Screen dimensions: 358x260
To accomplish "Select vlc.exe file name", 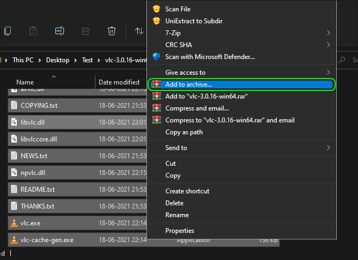I will point(30,223).
